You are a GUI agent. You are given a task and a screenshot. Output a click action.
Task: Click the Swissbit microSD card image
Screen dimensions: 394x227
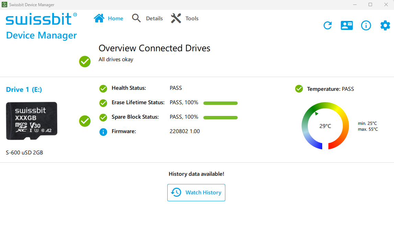click(x=32, y=121)
